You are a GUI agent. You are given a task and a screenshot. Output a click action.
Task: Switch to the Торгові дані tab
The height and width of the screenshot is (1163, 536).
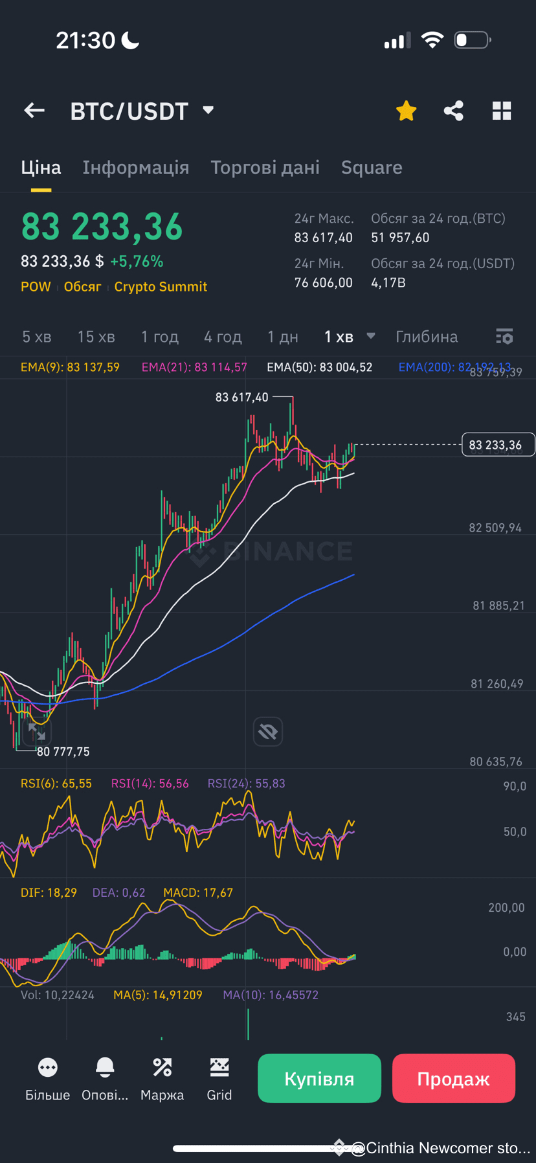(265, 168)
